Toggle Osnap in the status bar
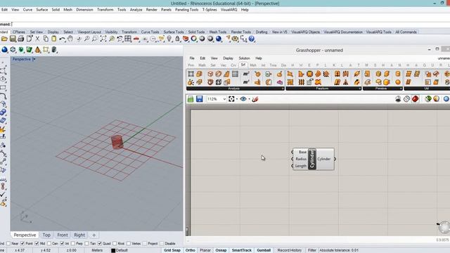This screenshot has height=253, width=450. point(221,250)
